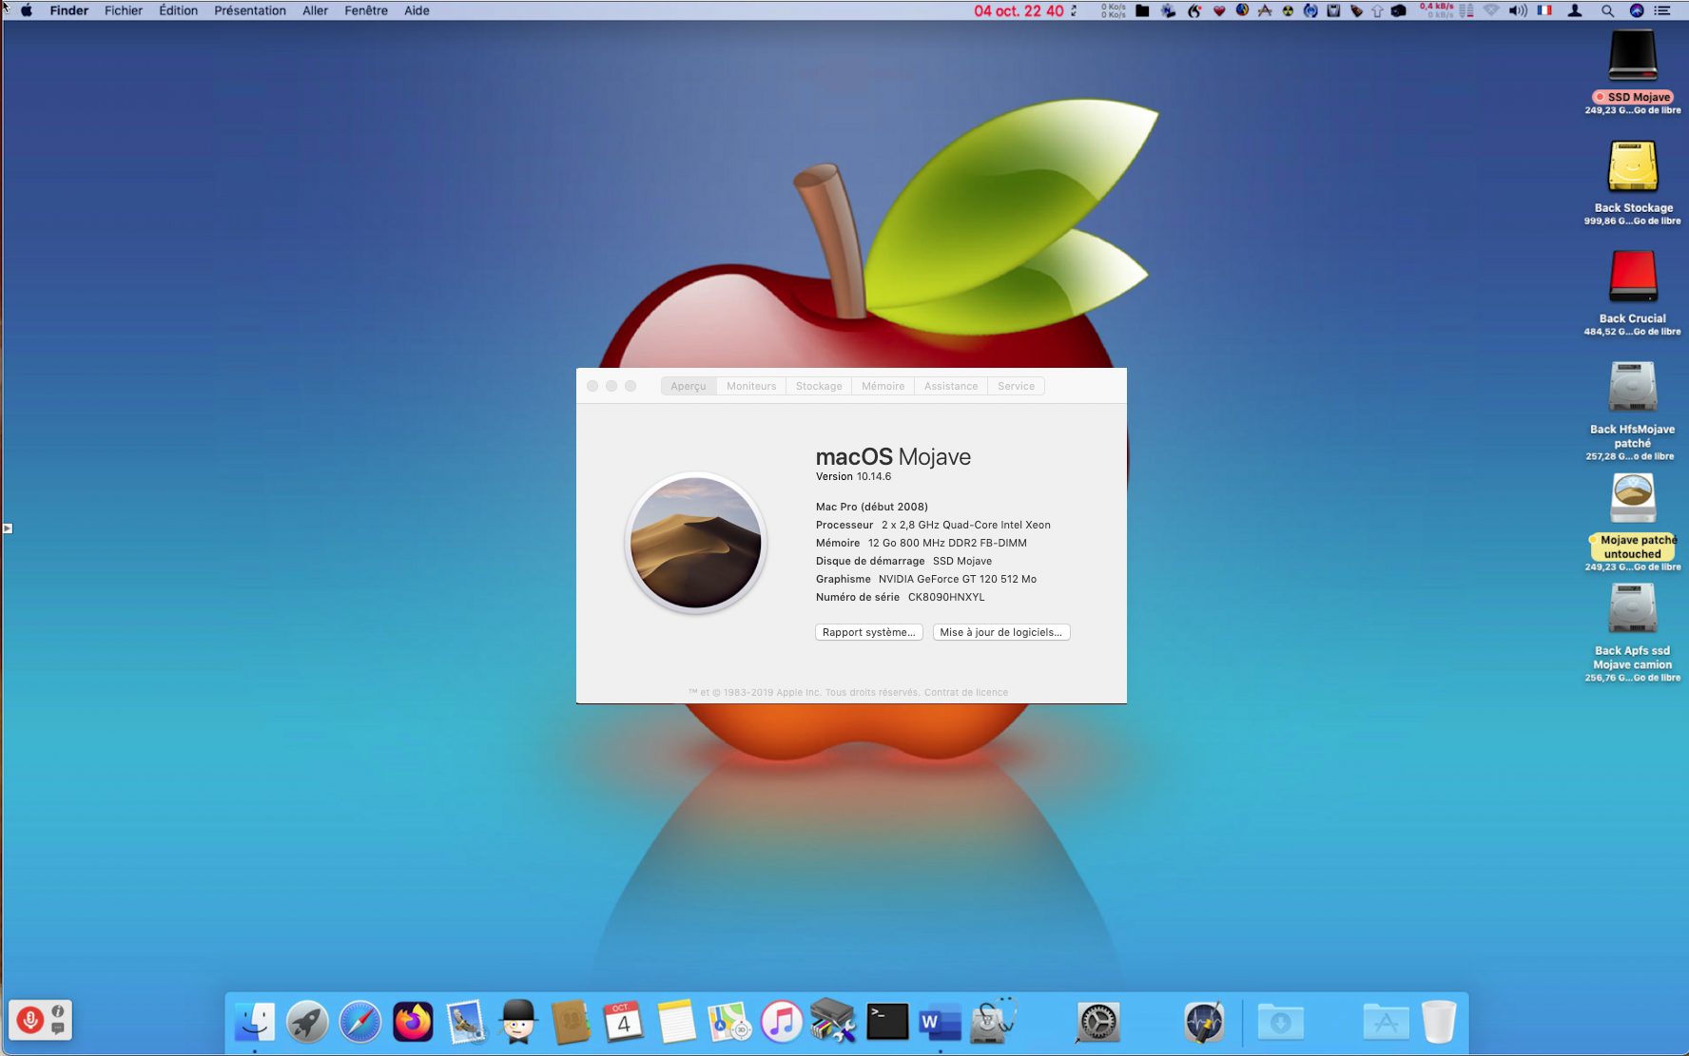Open the Aide menu
This screenshot has height=1056, width=1689.
point(417,10)
